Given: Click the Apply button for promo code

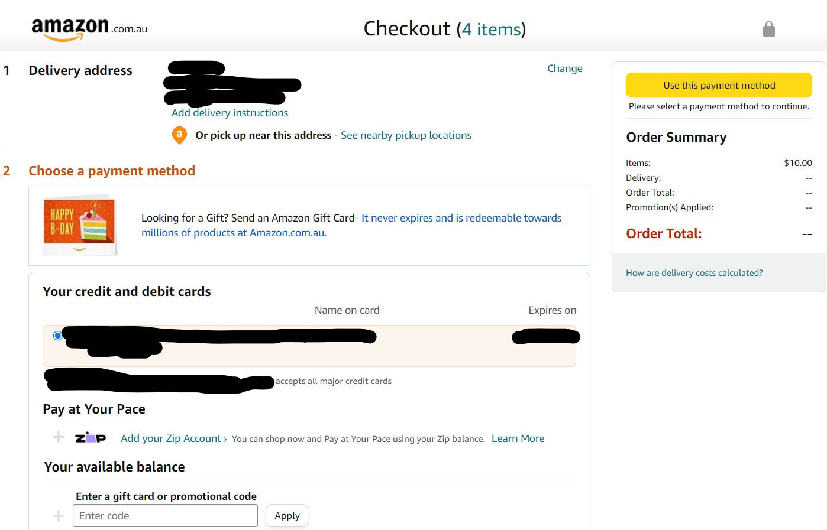Looking at the screenshot, I should coord(287,516).
